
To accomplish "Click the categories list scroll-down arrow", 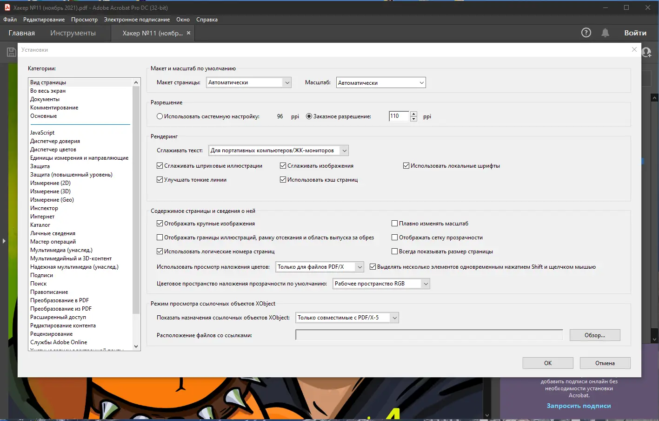I will tap(136, 346).
